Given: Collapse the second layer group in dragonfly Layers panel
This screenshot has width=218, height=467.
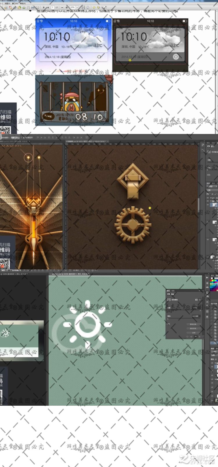Looking at the screenshot, I should click(211, 201).
